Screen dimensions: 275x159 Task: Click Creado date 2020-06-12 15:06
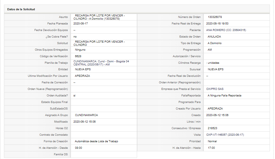pyautogui.click(x=217, y=115)
